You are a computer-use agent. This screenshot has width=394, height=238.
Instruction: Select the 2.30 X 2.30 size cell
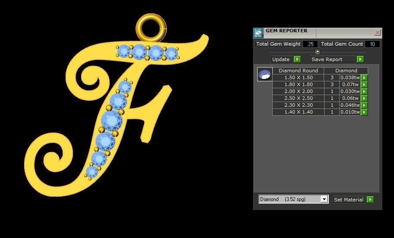point(298,105)
